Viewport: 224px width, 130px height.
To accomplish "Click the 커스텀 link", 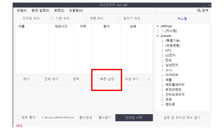I will pos(182,19).
